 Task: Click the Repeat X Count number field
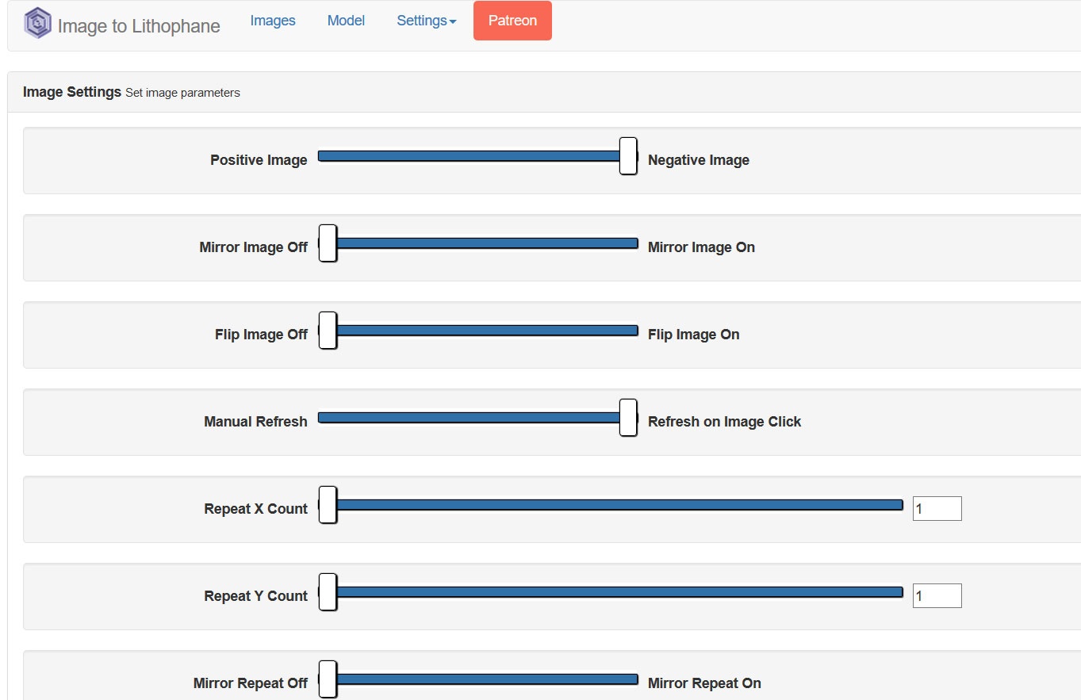coord(937,509)
